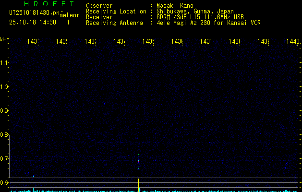The image size is (302, 192).
Task: Click the 1.1 kHz frequency tick label
Action: [x=4, y=62]
